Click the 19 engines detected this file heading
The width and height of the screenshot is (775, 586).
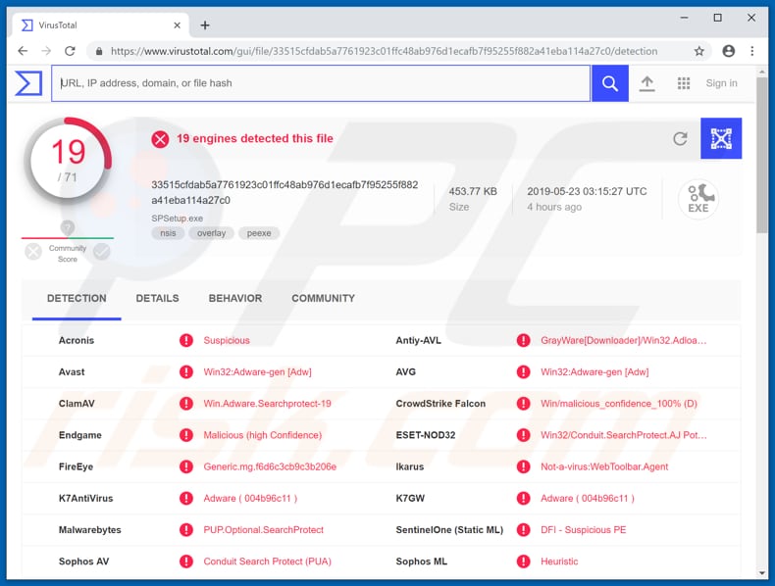pos(255,139)
